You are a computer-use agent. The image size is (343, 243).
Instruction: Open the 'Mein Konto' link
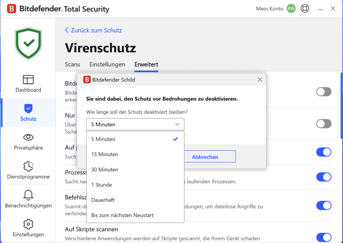click(x=270, y=9)
